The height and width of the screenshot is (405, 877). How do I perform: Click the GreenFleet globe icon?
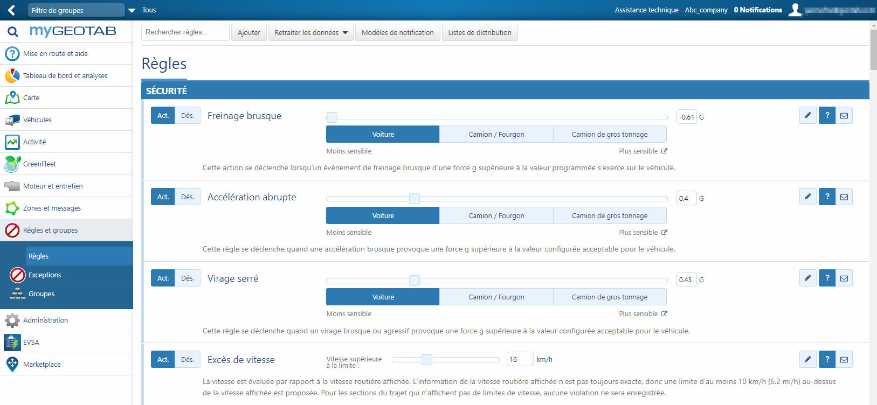point(12,164)
